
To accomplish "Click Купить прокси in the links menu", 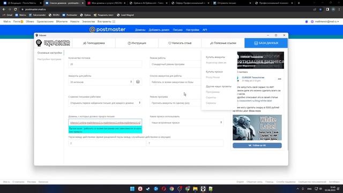I will pyautogui.click(x=214, y=72).
